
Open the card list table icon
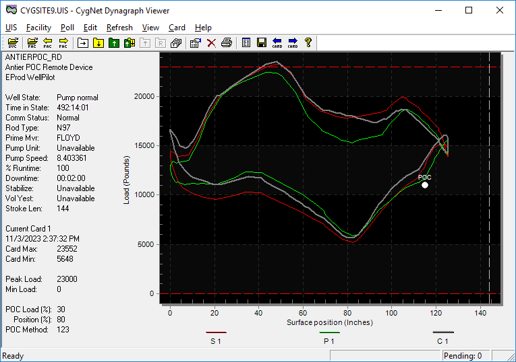coord(246,42)
